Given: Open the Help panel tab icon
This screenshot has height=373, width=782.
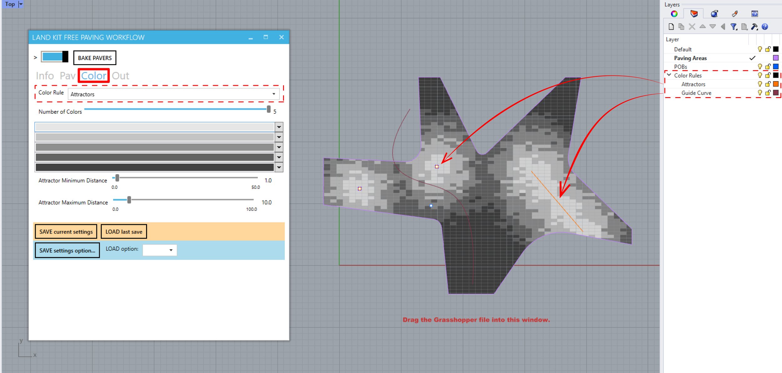Looking at the screenshot, I should (754, 14).
